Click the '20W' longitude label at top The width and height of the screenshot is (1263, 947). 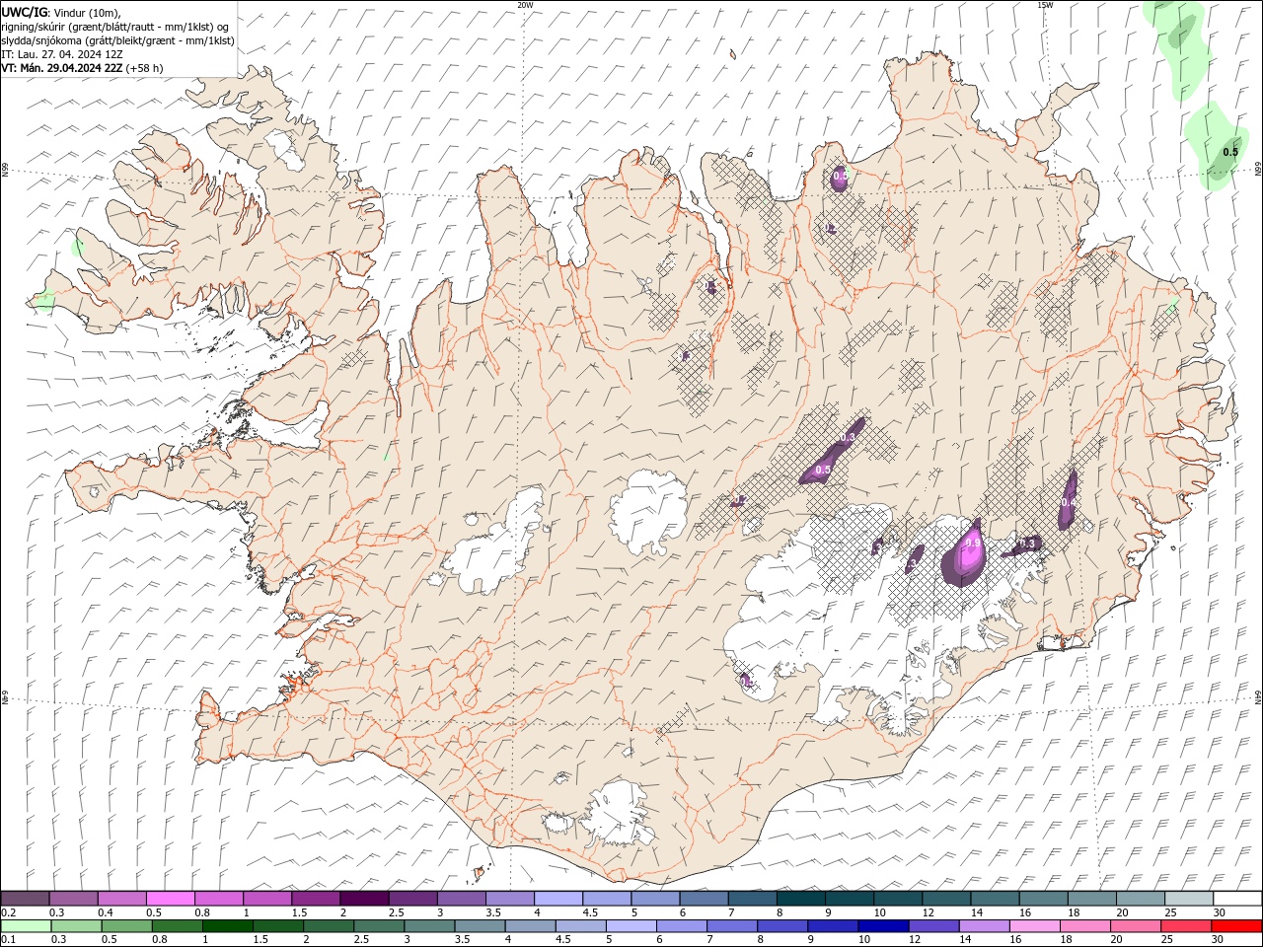[525, 5]
